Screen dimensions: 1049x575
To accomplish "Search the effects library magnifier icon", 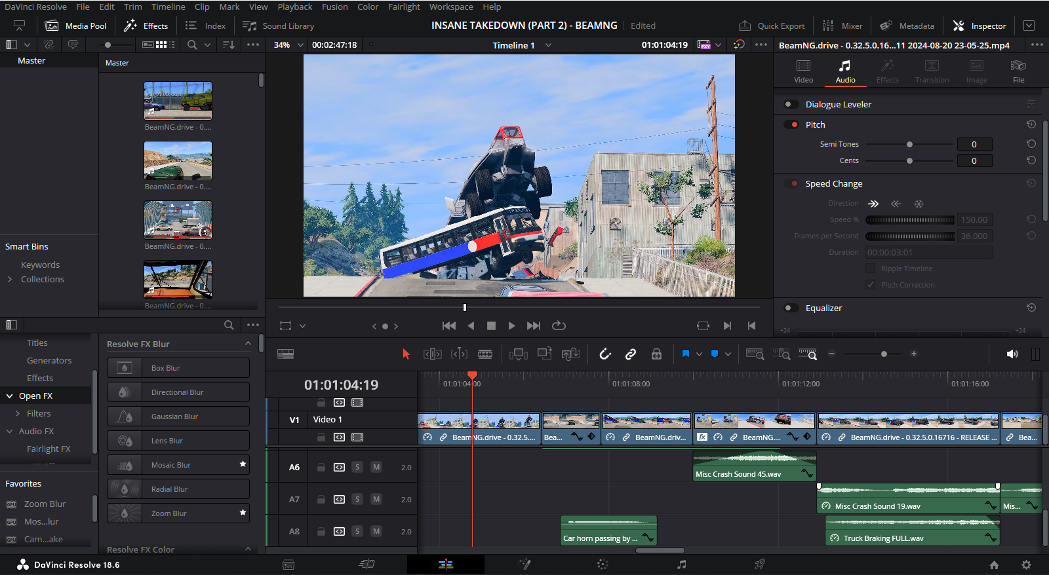I will (x=229, y=325).
